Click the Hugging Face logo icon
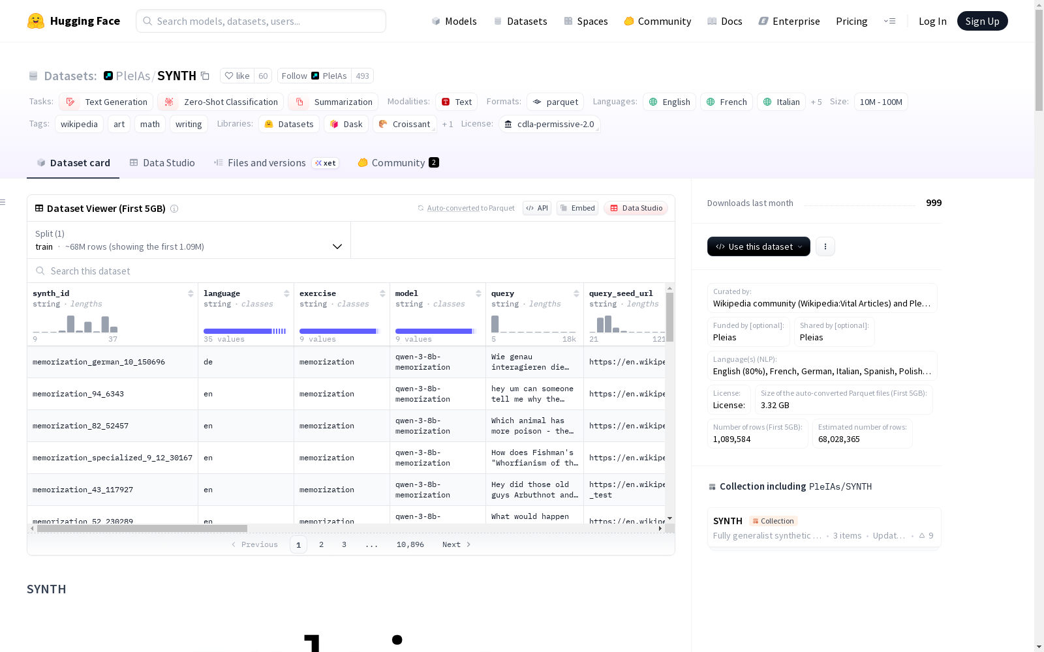The height and width of the screenshot is (652, 1044). point(36,21)
